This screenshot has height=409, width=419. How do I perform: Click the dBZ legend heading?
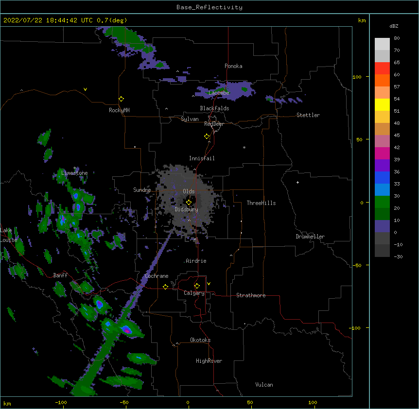[x=394, y=26]
